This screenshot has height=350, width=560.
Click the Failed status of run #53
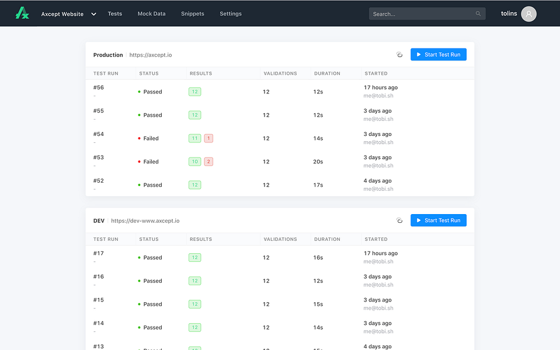pyautogui.click(x=148, y=162)
